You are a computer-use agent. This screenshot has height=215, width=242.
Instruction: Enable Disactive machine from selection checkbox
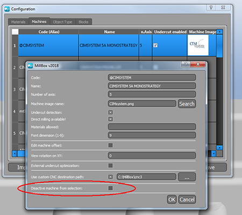click(x=111, y=188)
